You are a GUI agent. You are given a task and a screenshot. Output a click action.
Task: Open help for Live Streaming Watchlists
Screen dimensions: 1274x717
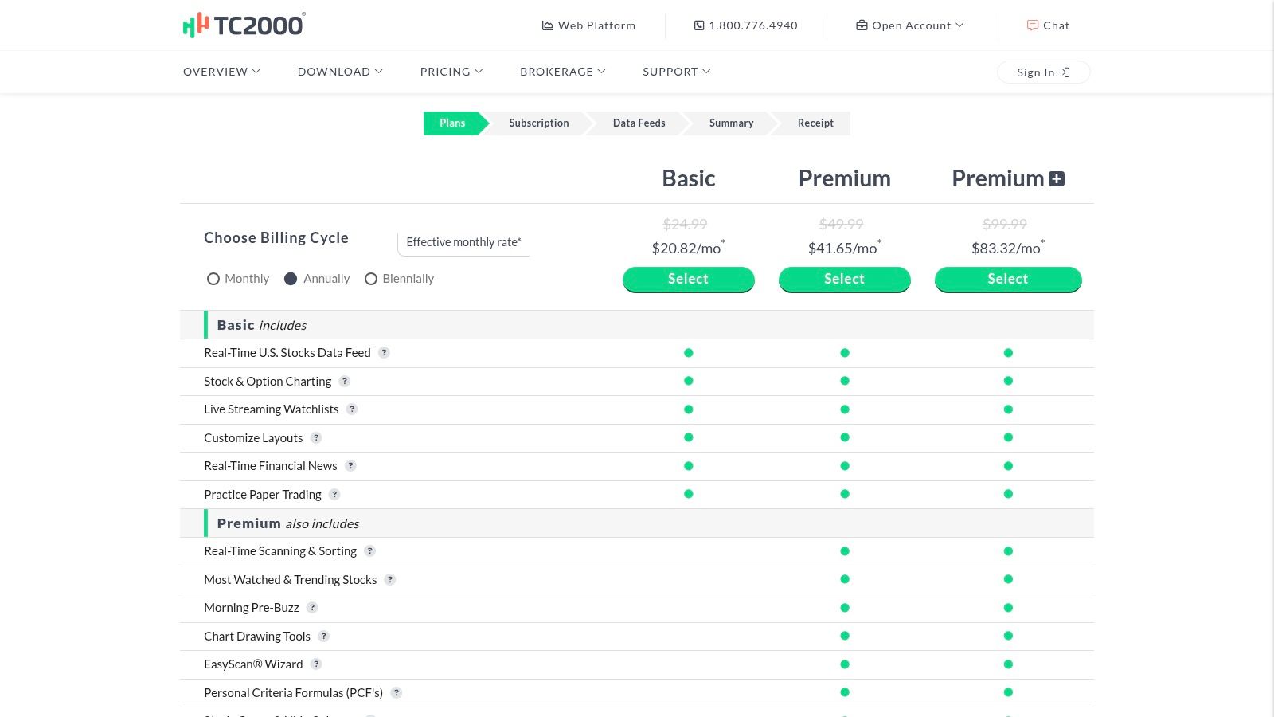click(x=352, y=409)
